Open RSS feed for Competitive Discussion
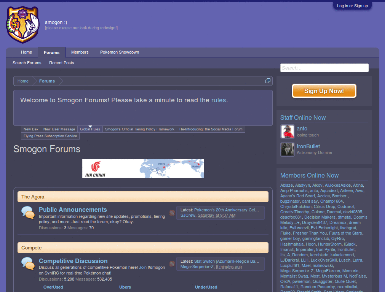The height and width of the screenshot is (292, 390). (172, 264)
